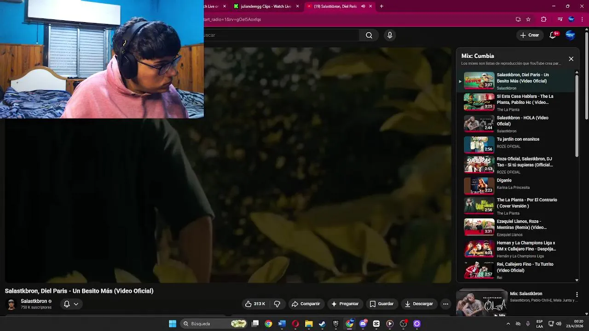This screenshot has width=589, height=331.
Task: Open a new browser tab
Action: point(381,6)
